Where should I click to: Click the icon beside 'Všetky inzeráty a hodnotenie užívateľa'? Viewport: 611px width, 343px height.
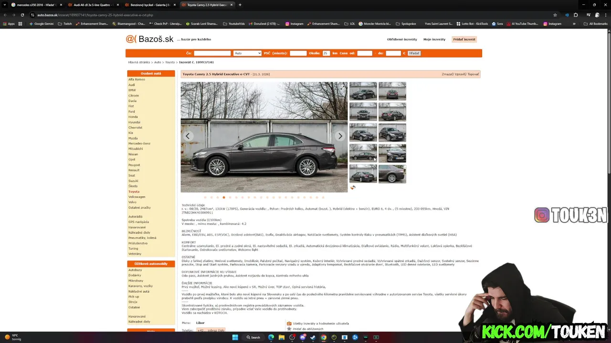click(x=289, y=323)
